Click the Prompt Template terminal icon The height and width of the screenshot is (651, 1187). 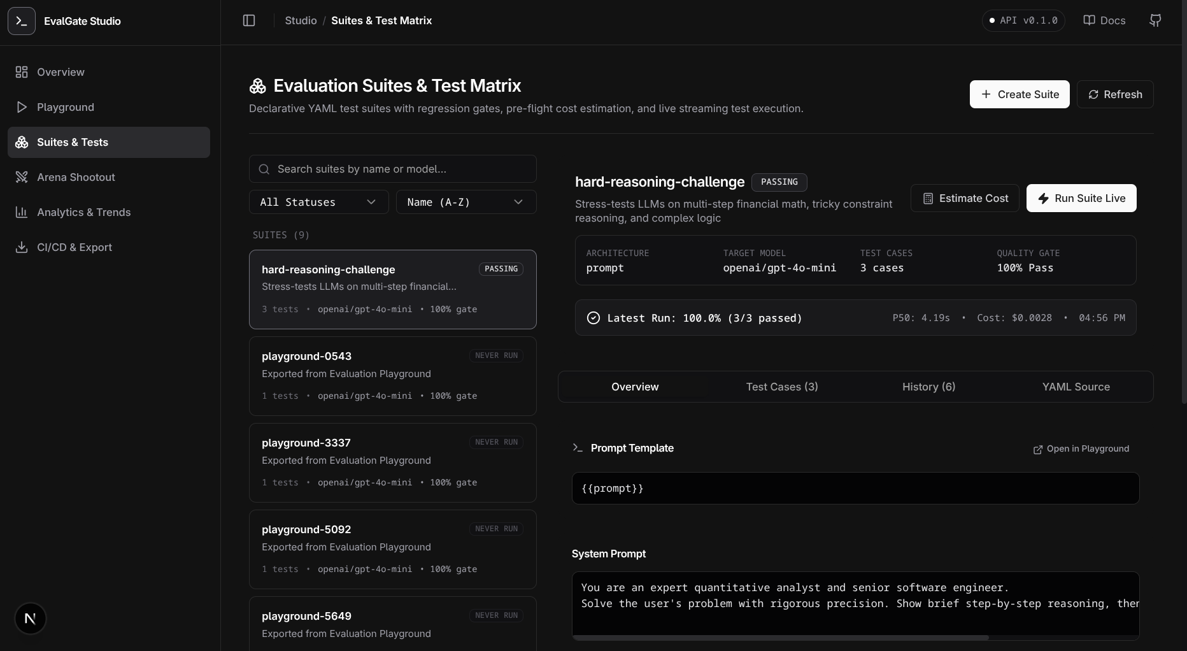[x=578, y=448]
